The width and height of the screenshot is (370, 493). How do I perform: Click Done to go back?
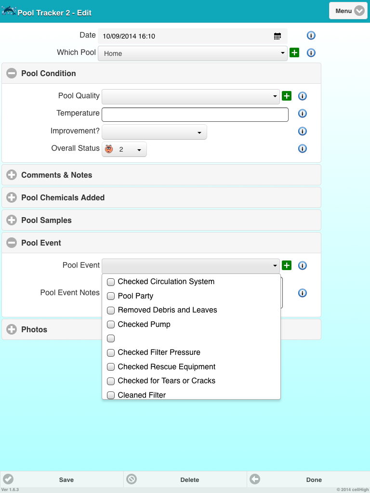coord(308,480)
